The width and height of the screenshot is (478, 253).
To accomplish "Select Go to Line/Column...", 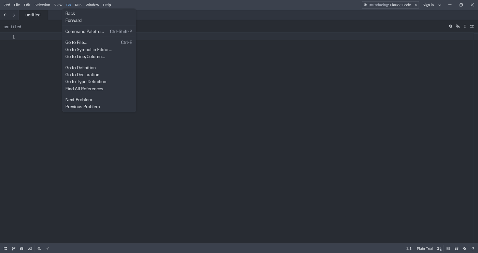I will point(99,57).
